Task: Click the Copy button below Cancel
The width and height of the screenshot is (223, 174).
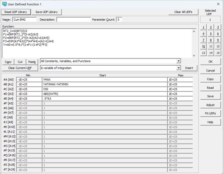Action: click(x=210, y=79)
